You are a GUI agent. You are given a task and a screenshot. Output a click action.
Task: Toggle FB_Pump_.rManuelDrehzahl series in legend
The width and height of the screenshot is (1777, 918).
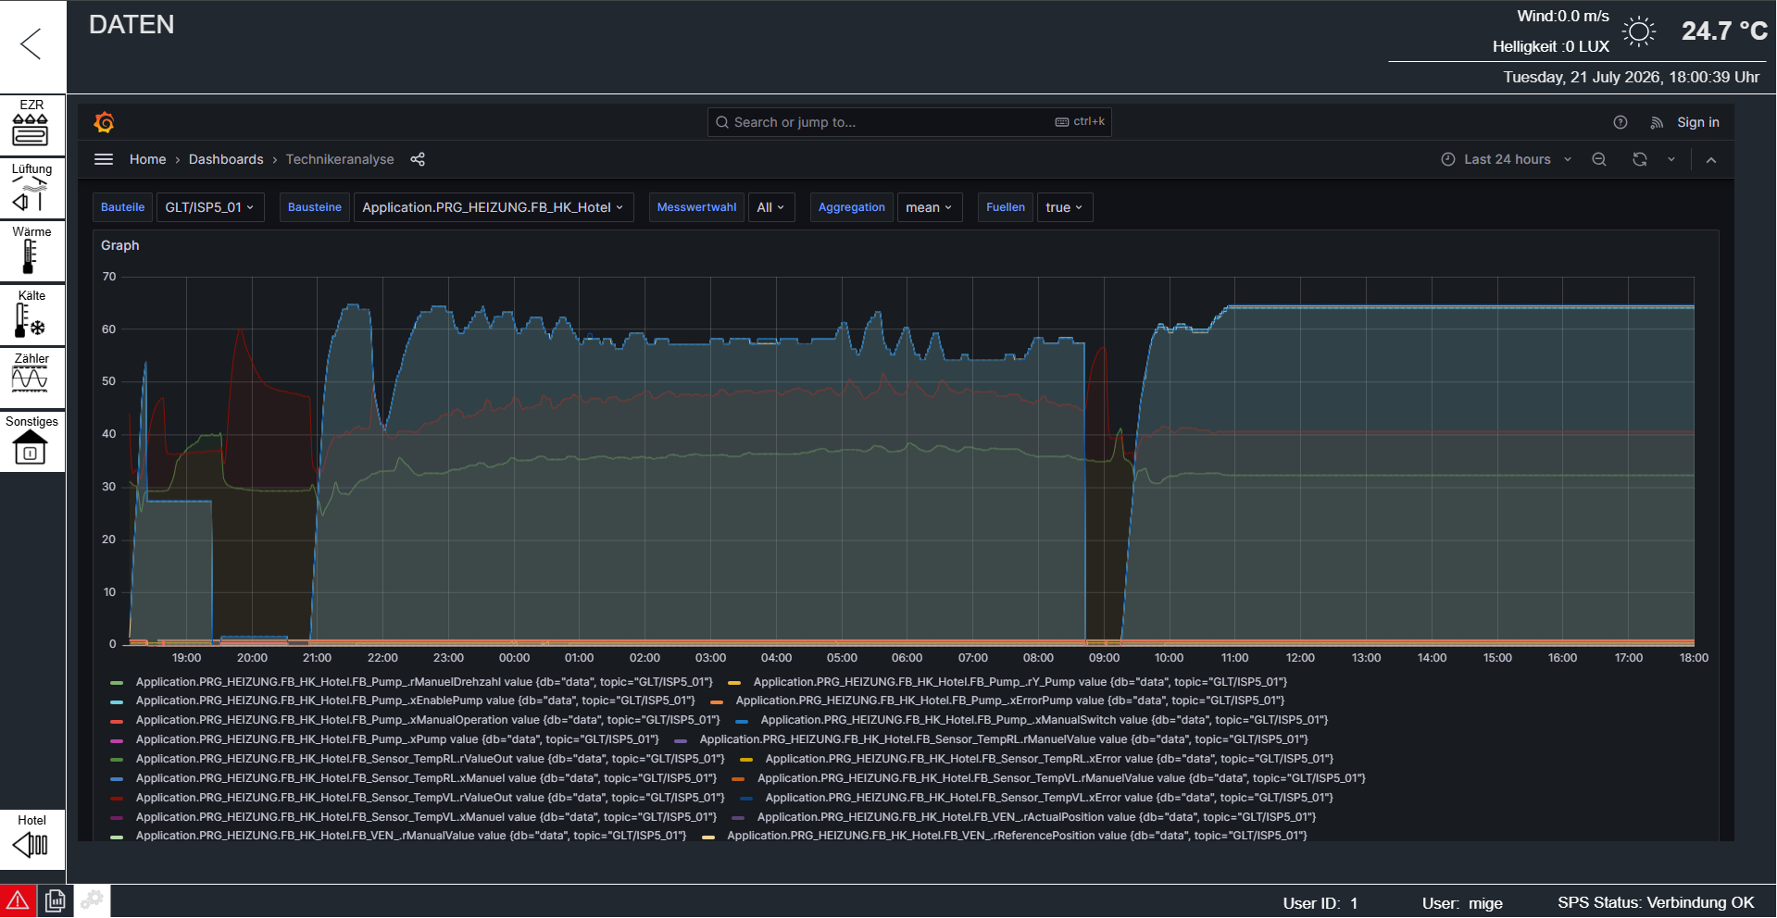click(x=424, y=682)
